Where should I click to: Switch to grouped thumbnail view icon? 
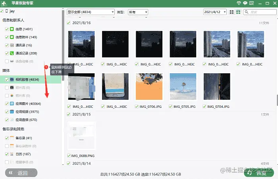click(238, 12)
